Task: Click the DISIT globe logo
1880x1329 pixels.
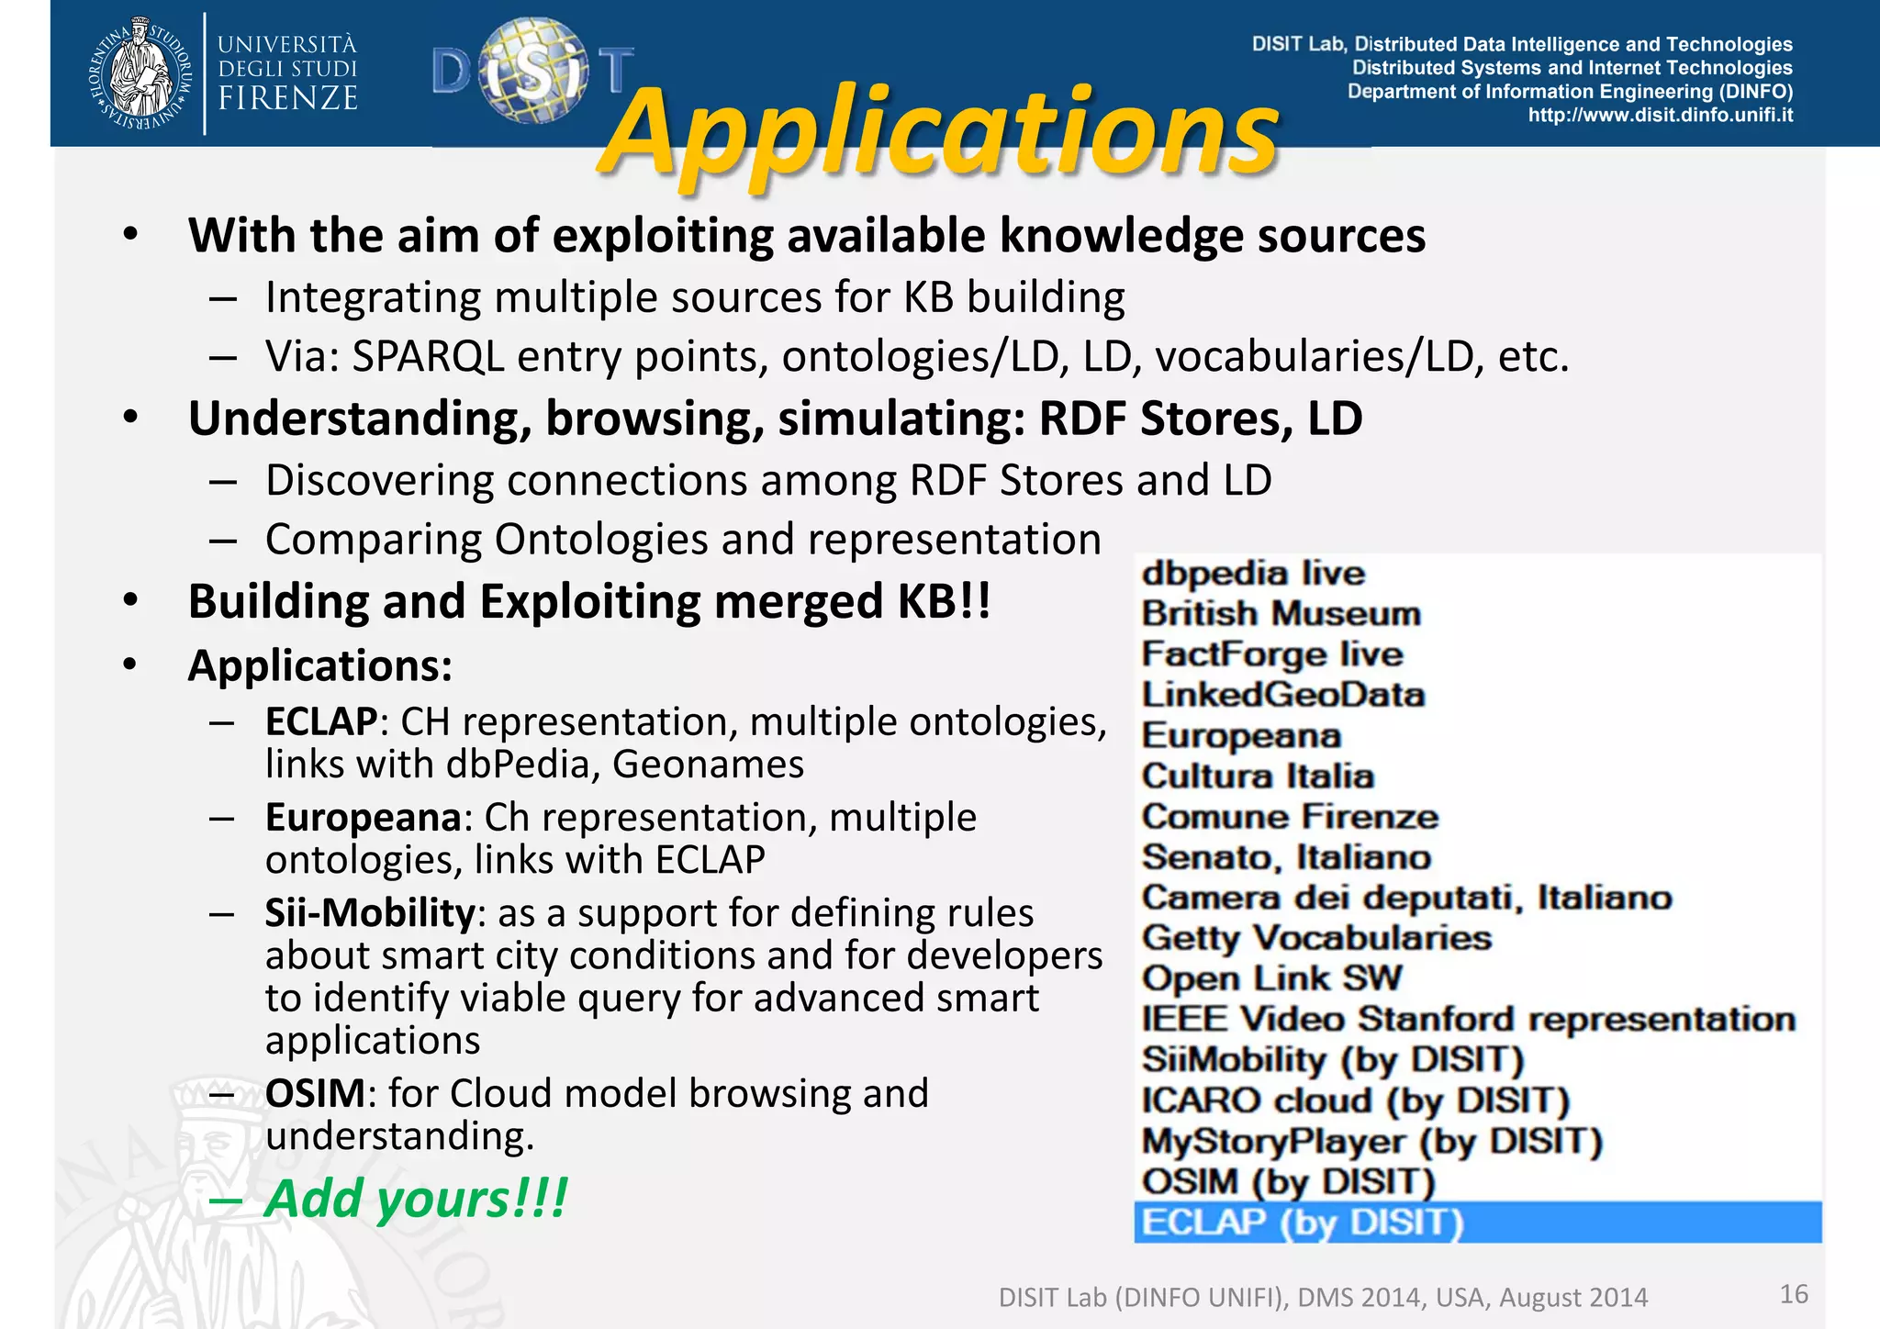Action: point(533,72)
